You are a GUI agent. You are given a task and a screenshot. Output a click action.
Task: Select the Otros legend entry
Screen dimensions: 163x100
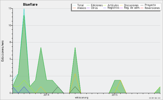94,8
